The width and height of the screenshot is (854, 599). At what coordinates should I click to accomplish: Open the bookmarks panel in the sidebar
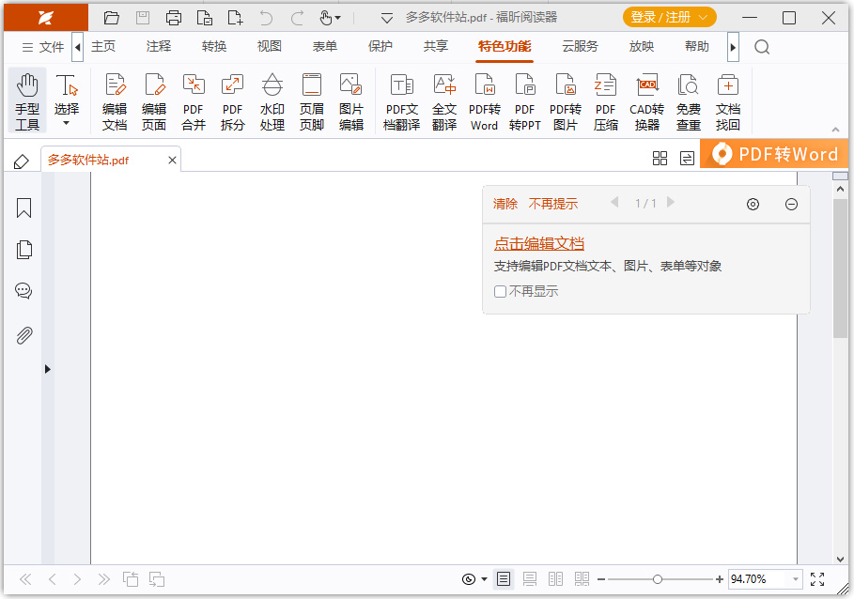tap(23, 208)
